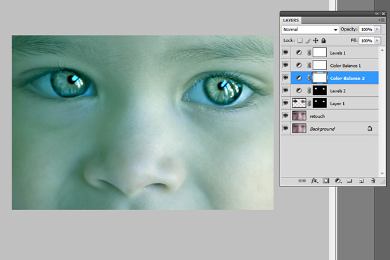Hide the Background layer

tap(286, 129)
